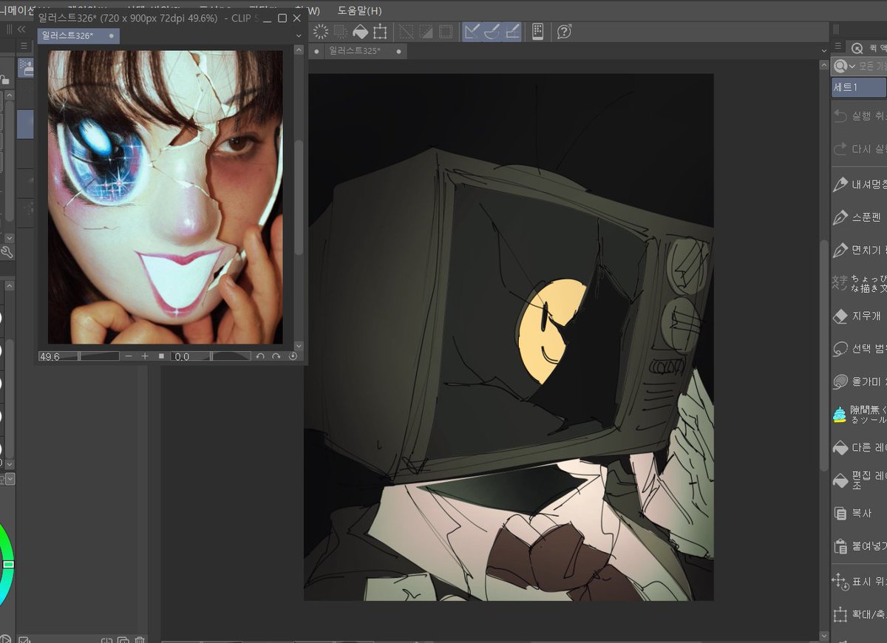
Task: Reset rotation icon in 일러스트326 window
Action: click(x=293, y=356)
